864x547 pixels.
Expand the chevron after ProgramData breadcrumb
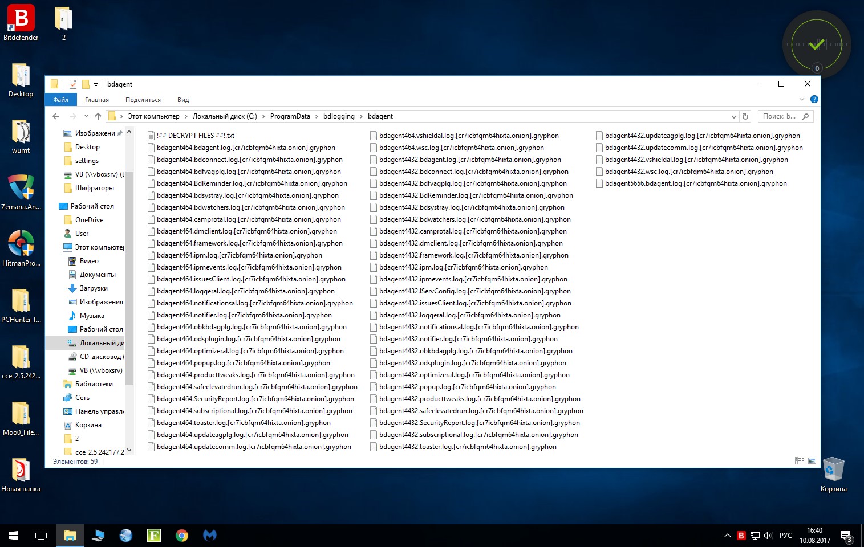tap(317, 116)
